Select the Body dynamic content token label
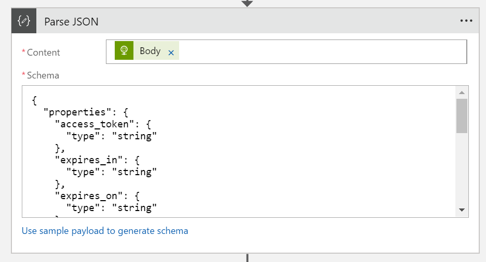Viewport: 486px width, 262px height. pos(150,51)
